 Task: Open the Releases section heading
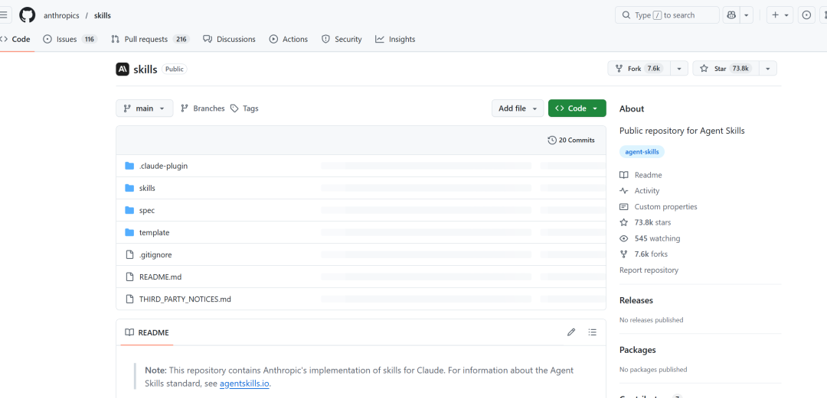[636, 300]
